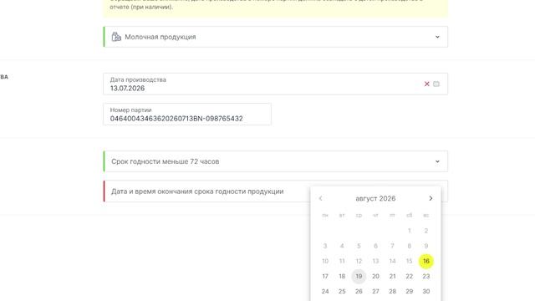The height and width of the screenshot is (301, 535).
Task: Choose August 17 in calendar
Action: click(325, 276)
